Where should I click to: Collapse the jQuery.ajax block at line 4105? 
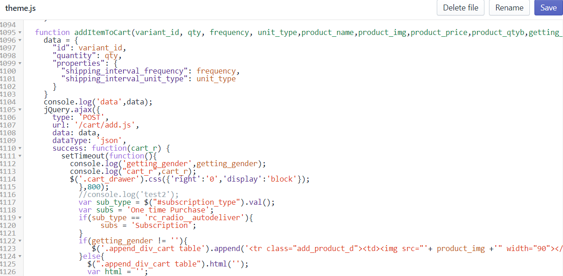(x=20, y=110)
